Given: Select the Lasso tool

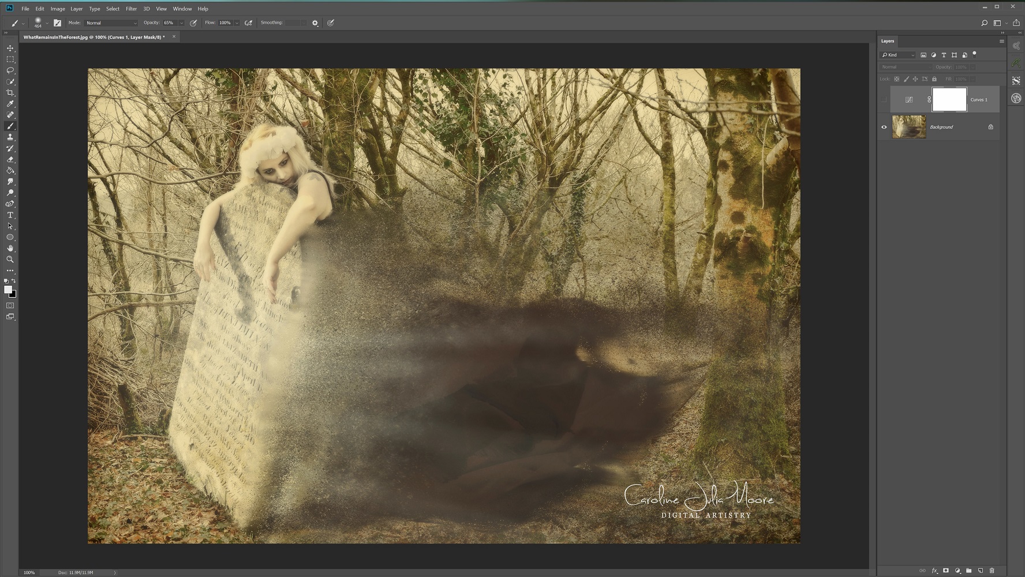Looking at the screenshot, I should [10, 70].
